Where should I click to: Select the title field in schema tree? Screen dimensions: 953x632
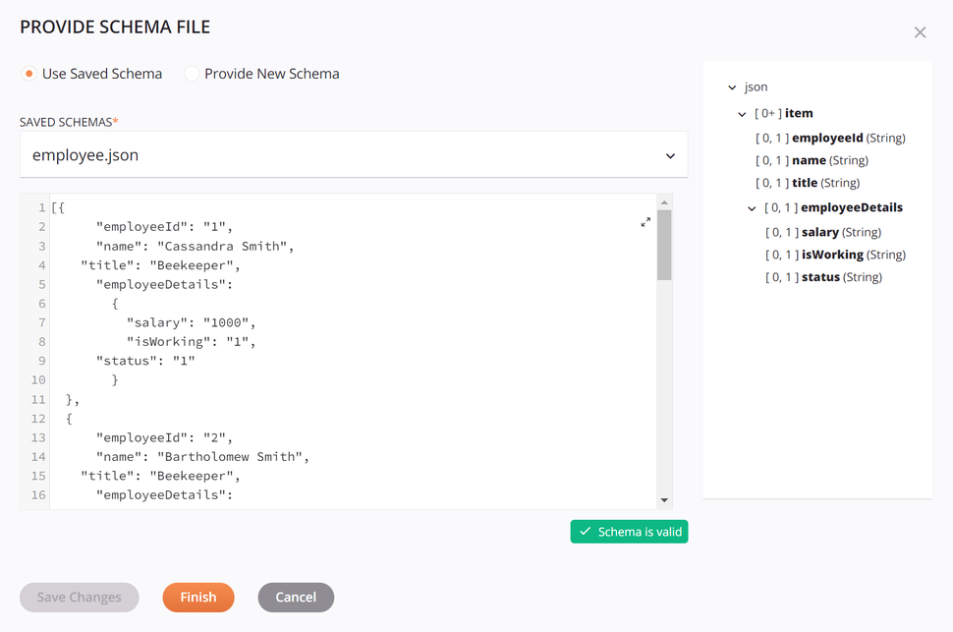808,183
